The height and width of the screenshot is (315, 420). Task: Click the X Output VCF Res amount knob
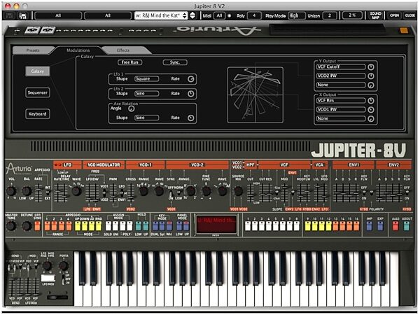coord(371,101)
